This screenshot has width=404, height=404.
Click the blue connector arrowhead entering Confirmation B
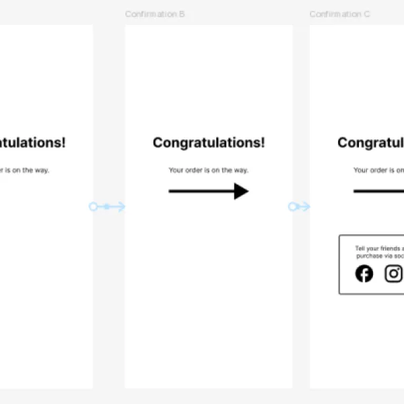pos(121,207)
